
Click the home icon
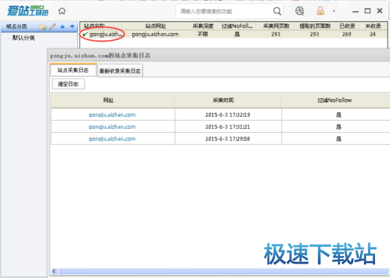pos(62,11)
